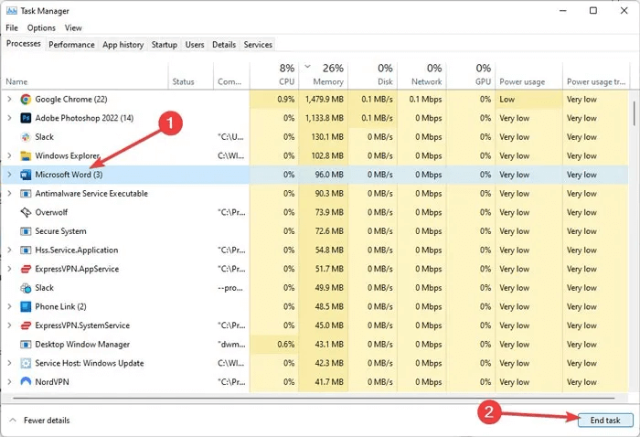The width and height of the screenshot is (640, 437).
Task: Switch to the Startup tab
Action: pyautogui.click(x=164, y=45)
